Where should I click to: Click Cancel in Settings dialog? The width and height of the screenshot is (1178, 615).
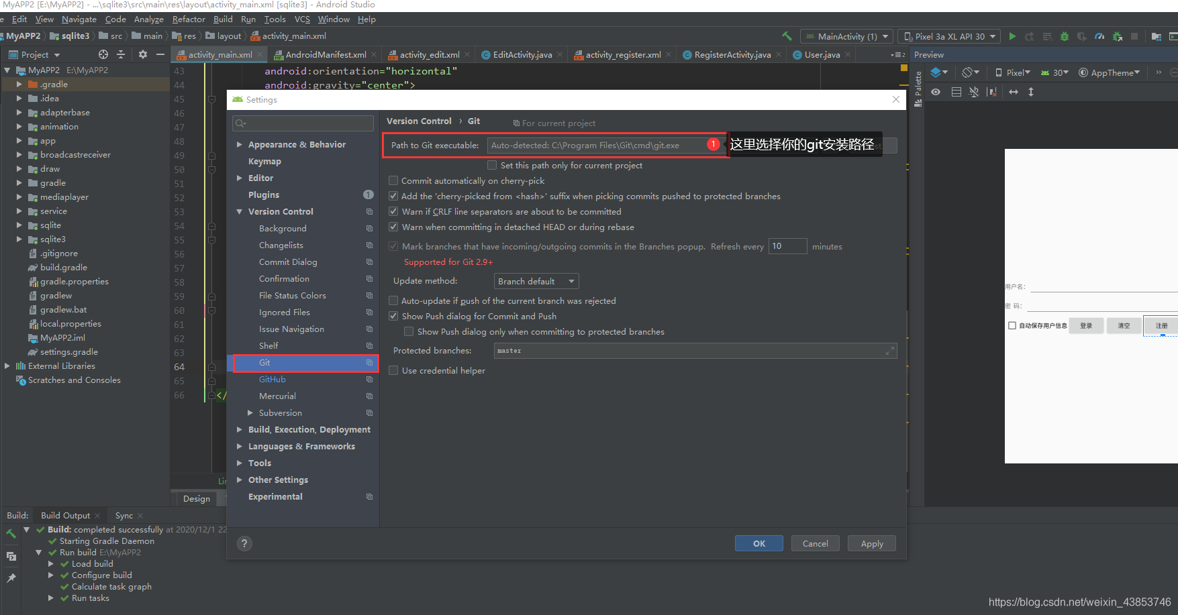(x=816, y=543)
